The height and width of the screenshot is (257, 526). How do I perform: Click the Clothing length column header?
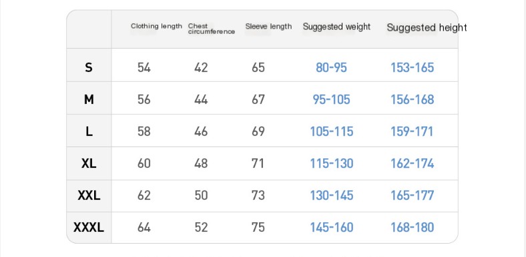click(x=156, y=26)
